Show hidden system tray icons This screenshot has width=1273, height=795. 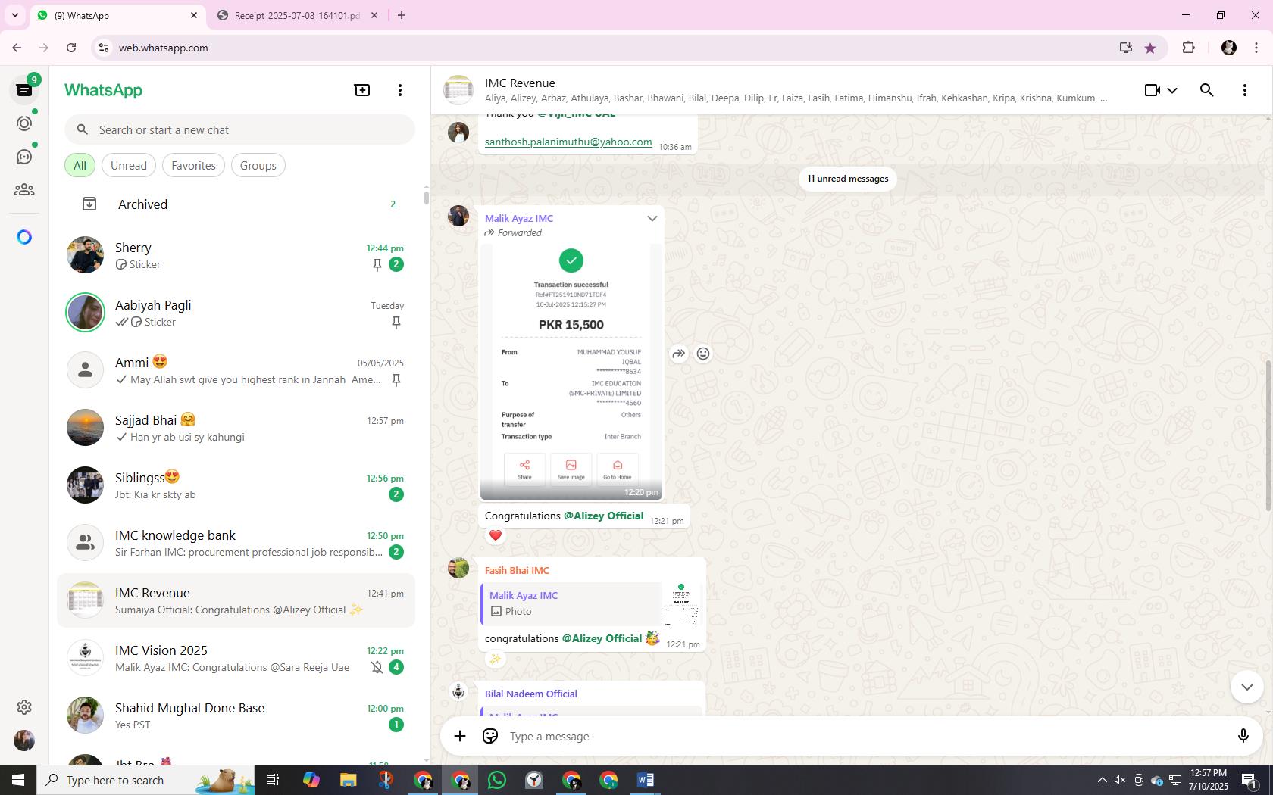(x=1102, y=780)
